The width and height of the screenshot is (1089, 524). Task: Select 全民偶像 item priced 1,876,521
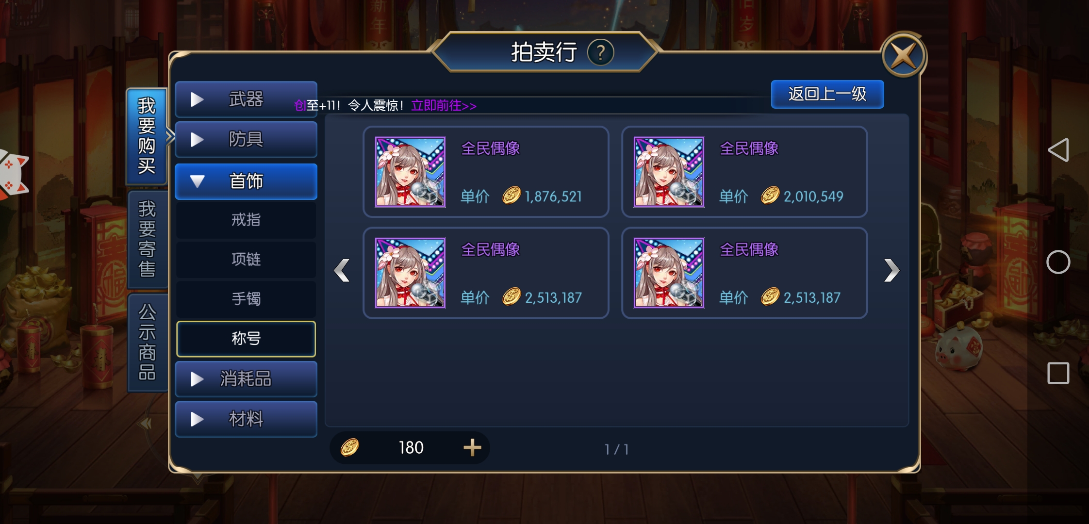(486, 172)
